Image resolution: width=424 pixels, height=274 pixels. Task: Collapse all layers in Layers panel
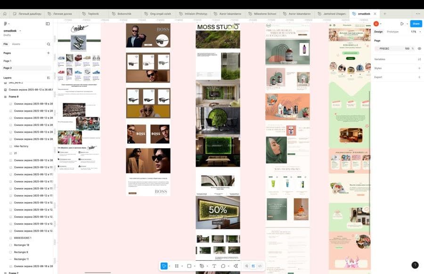(49, 78)
